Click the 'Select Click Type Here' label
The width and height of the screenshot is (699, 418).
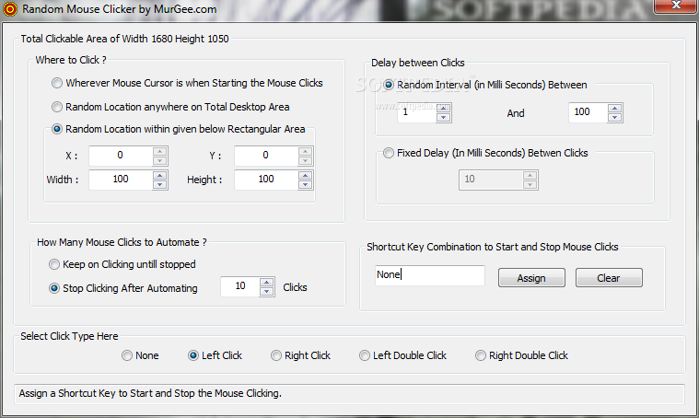coord(69,336)
